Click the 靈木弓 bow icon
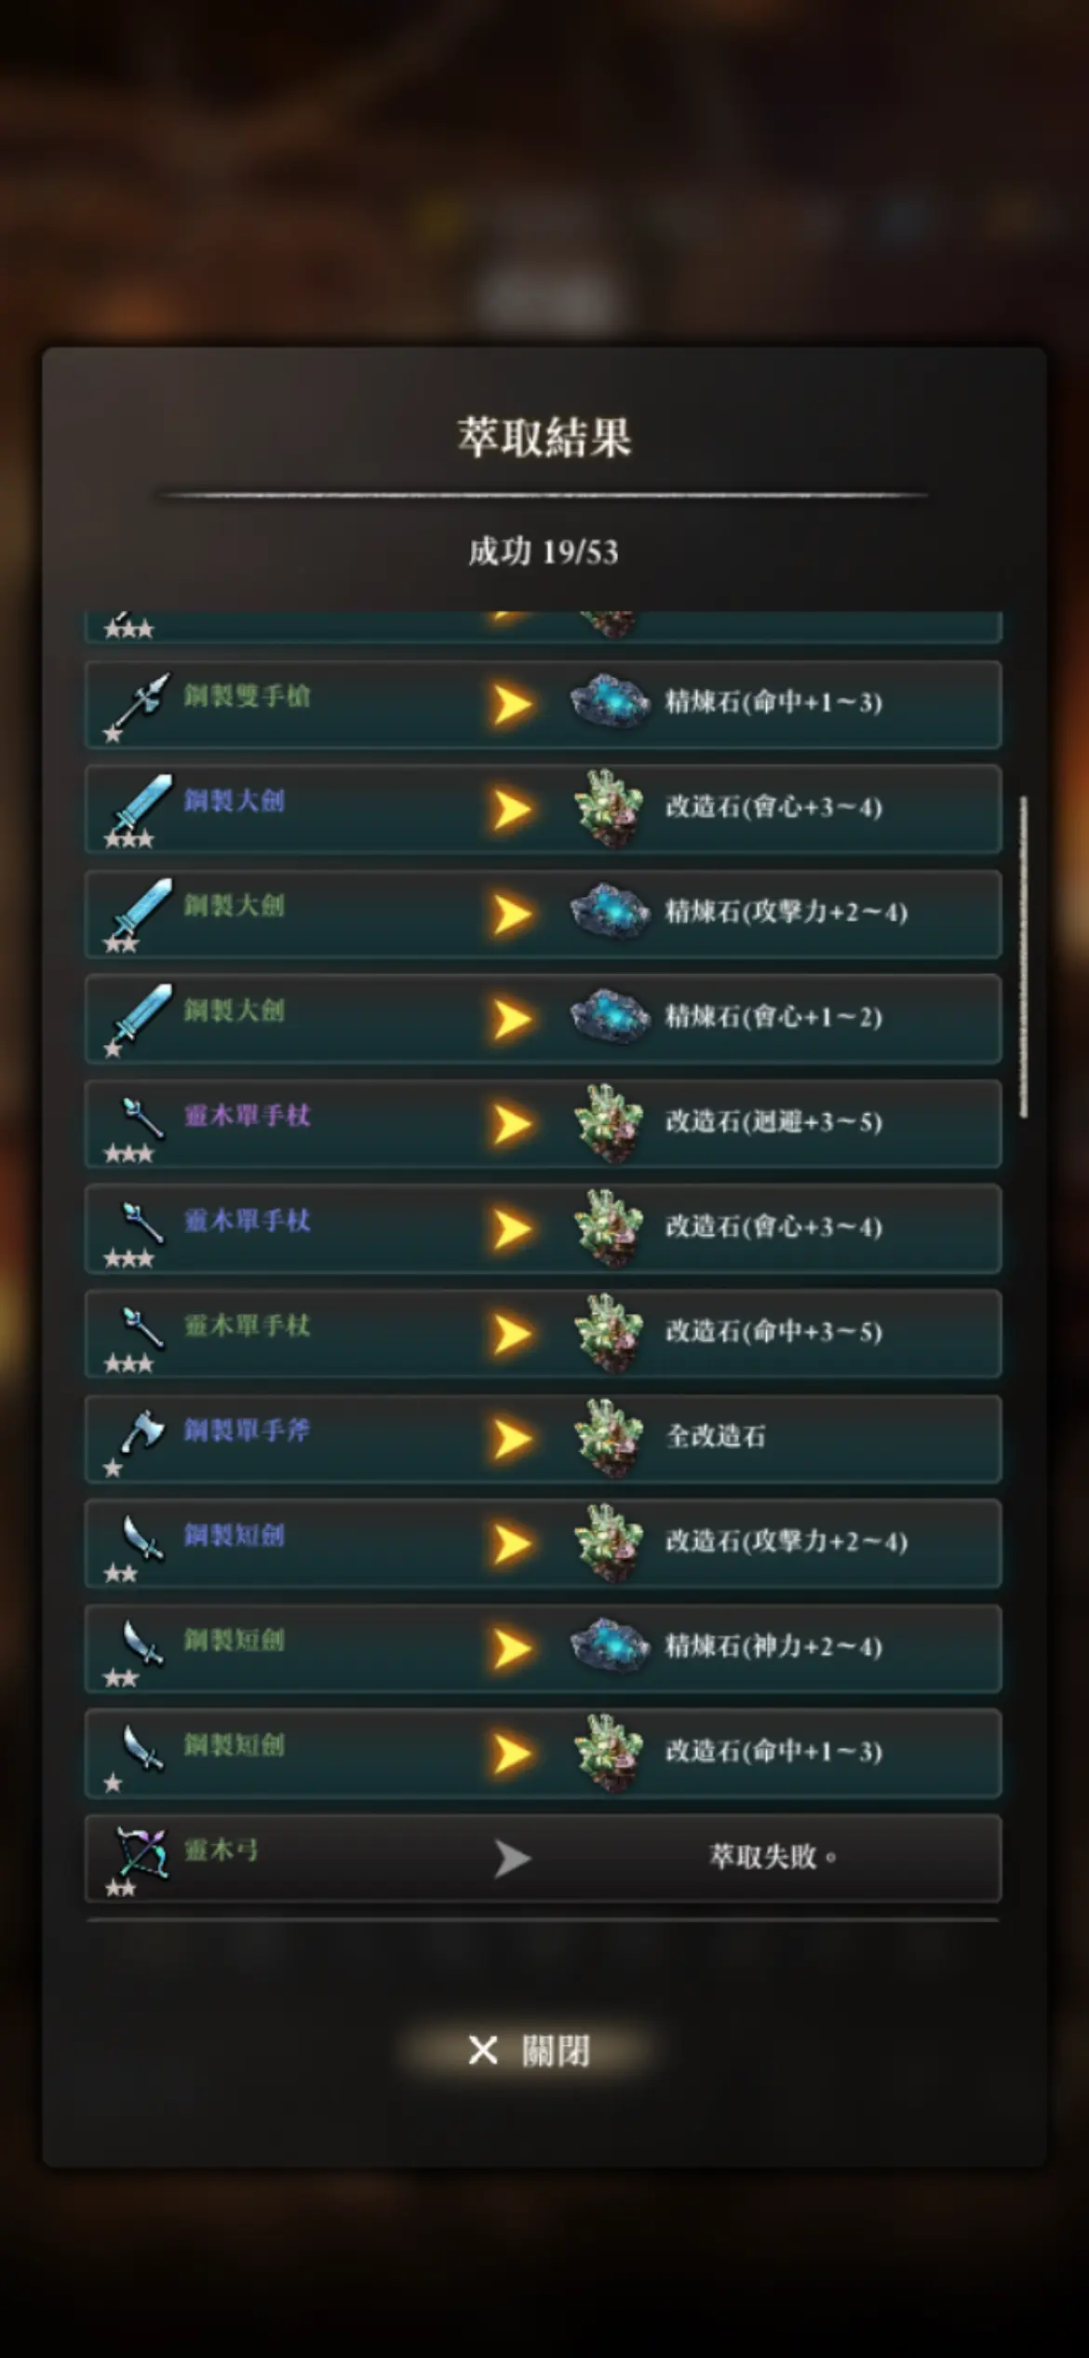The height and width of the screenshot is (2358, 1089). [140, 1855]
